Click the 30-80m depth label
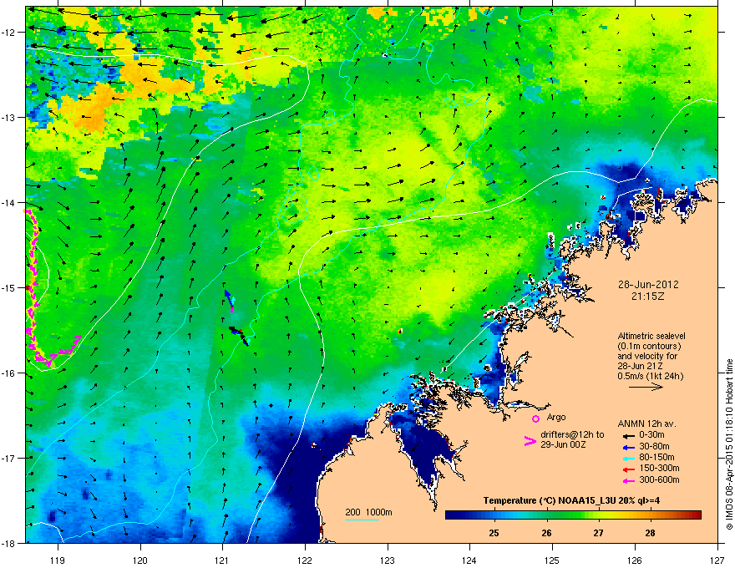735x568 pixels. click(x=654, y=447)
